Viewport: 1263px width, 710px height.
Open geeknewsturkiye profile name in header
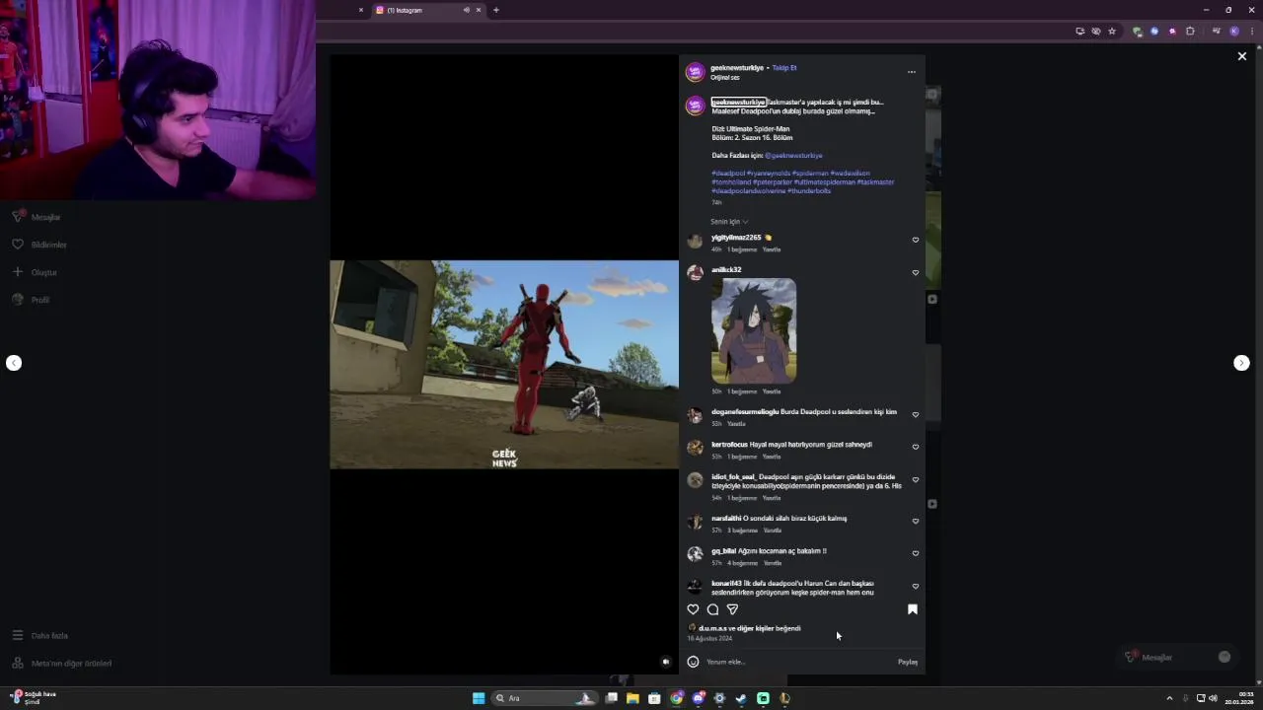pos(737,68)
